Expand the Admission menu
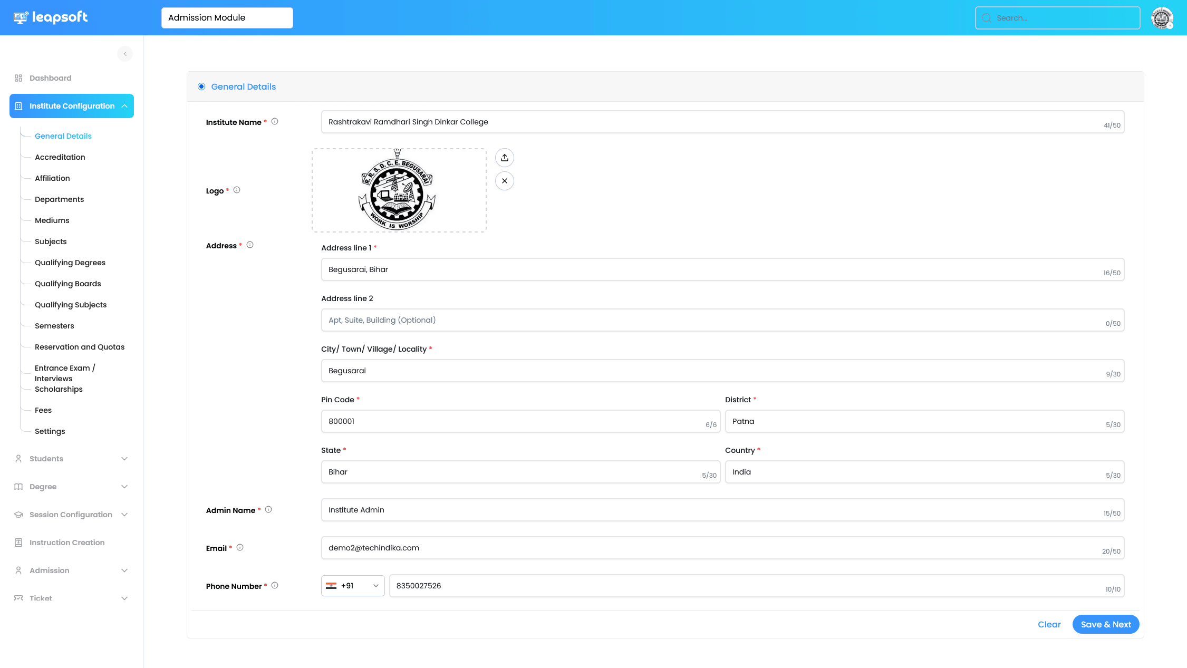 pyautogui.click(x=124, y=570)
